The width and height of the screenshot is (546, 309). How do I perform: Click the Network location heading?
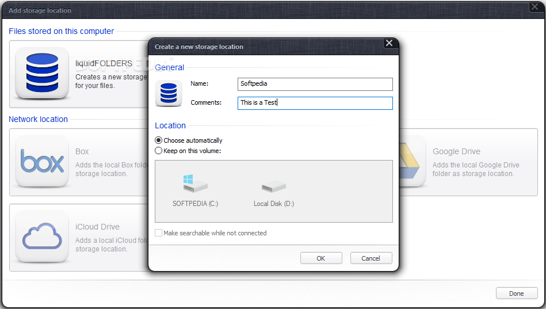pos(39,119)
